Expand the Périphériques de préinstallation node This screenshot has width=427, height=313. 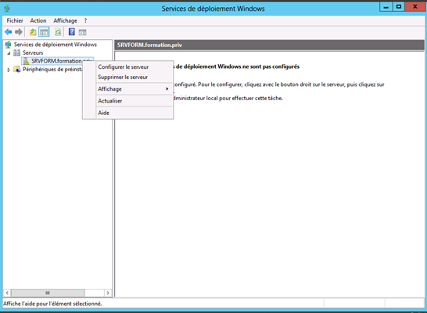coord(9,70)
